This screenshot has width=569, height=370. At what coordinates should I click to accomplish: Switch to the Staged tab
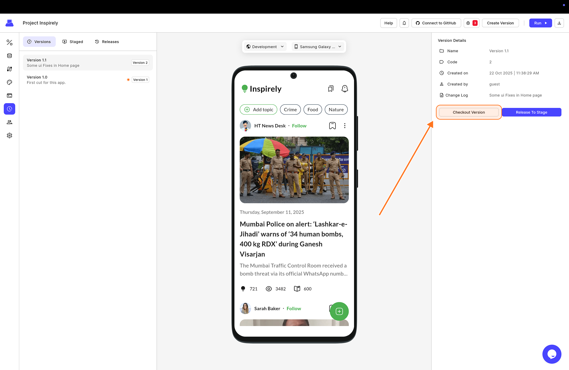pyautogui.click(x=73, y=42)
